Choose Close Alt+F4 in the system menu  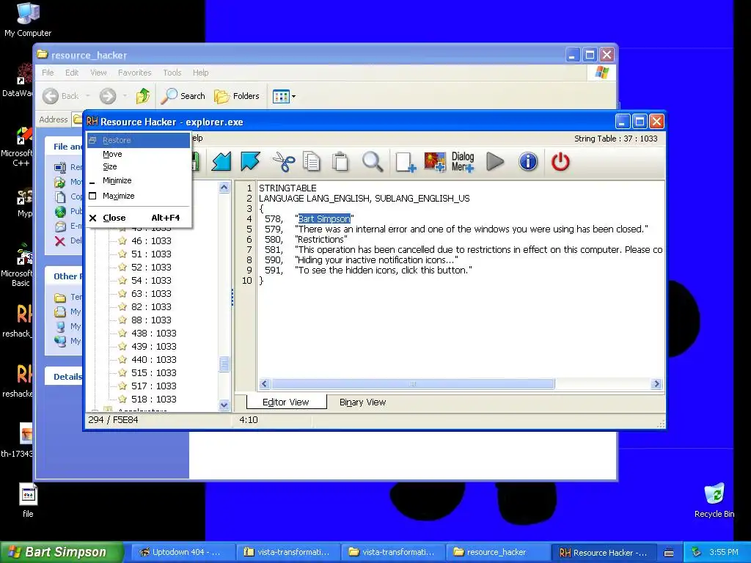(x=139, y=218)
